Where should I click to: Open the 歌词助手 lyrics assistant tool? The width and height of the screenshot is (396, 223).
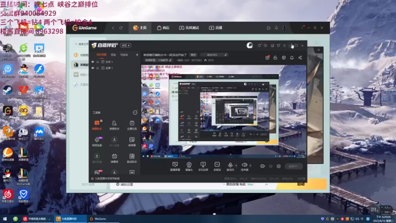132,158
